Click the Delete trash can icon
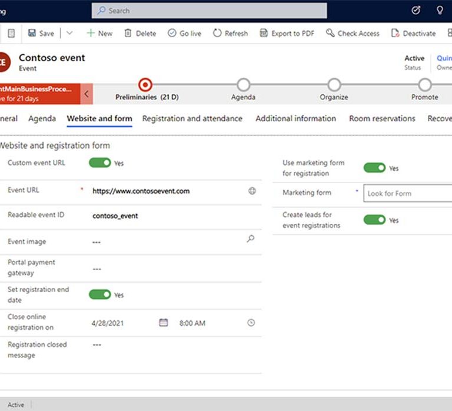This screenshot has height=411, width=452. click(128, 33)
